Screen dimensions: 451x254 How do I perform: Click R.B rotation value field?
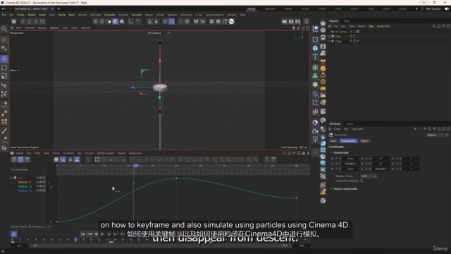coord(381,169)
